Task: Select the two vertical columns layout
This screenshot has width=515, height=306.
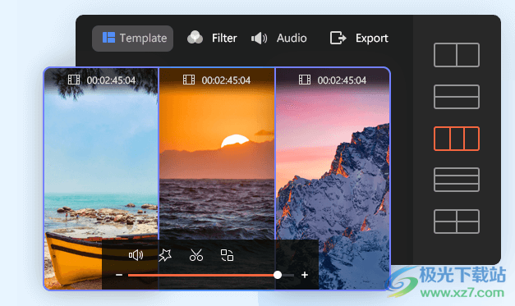Action: [457, 55]
